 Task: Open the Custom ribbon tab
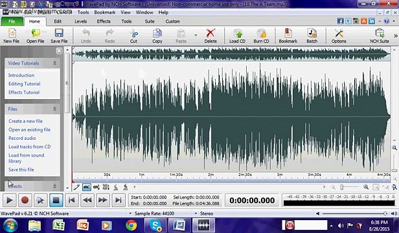[173, 21]
